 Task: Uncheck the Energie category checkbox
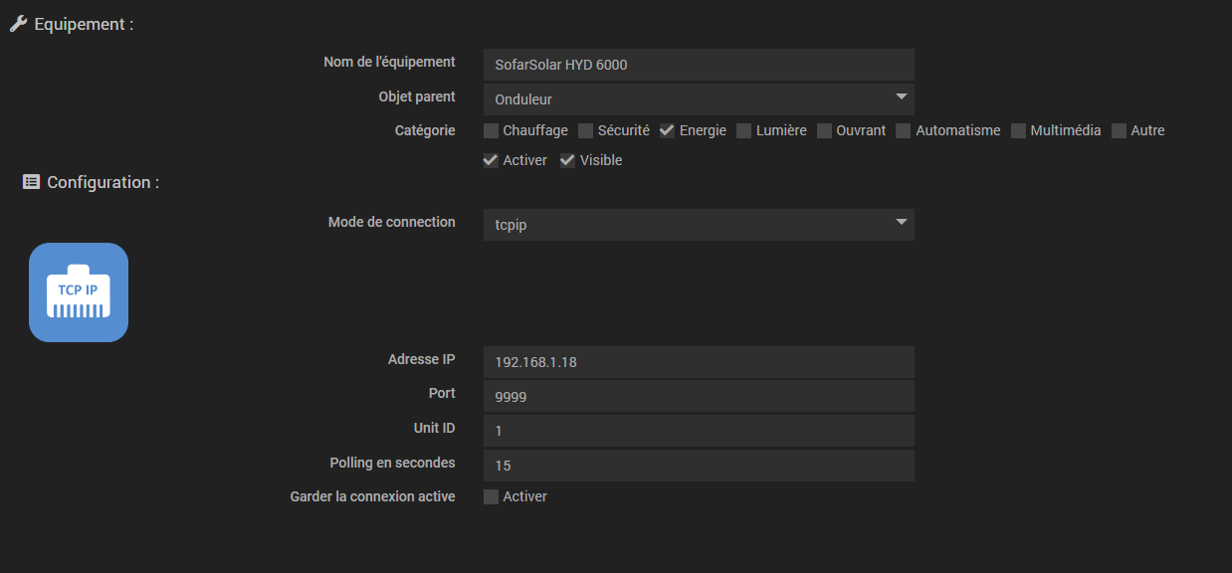668,130
